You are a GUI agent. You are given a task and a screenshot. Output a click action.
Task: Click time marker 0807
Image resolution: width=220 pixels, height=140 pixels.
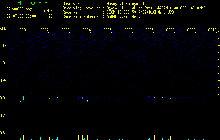click(149, 30)
